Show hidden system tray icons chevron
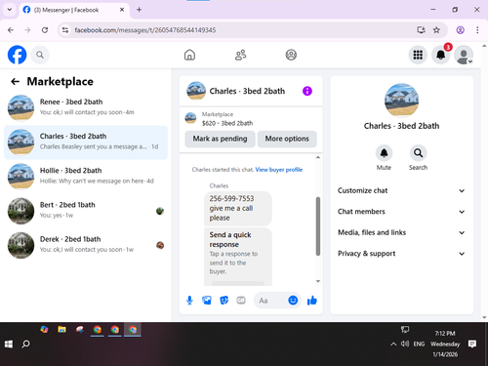This screenshot has width=488, height=366. [393, 344]
